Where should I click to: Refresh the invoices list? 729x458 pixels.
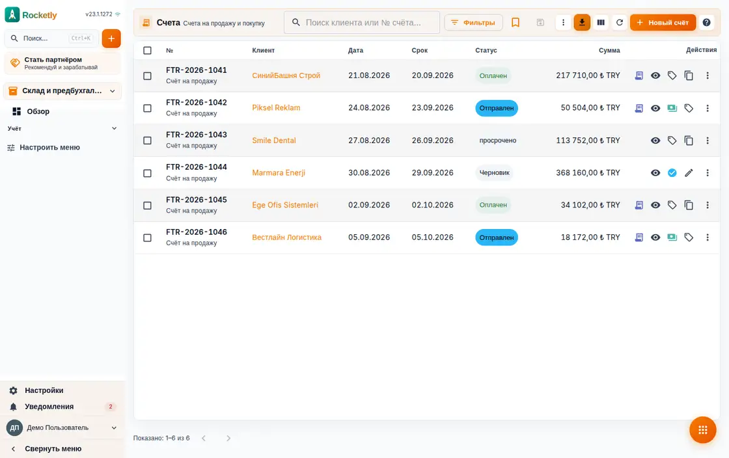(619, 22)
